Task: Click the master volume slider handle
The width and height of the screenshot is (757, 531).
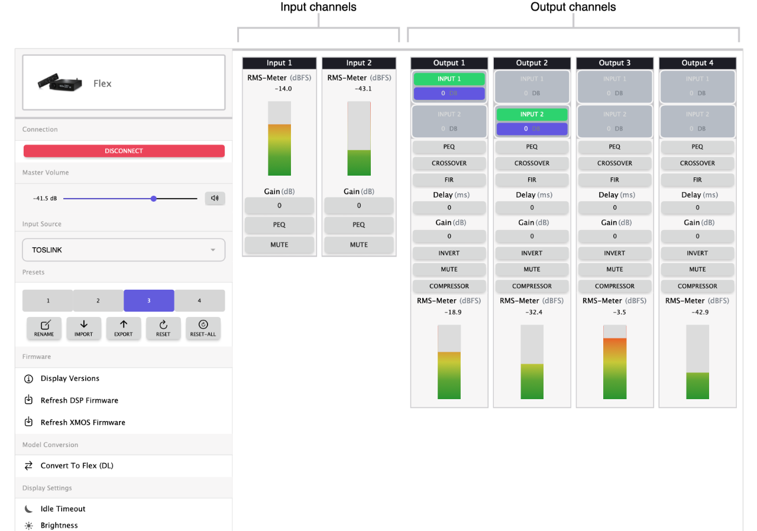Action: coord(154,199)
